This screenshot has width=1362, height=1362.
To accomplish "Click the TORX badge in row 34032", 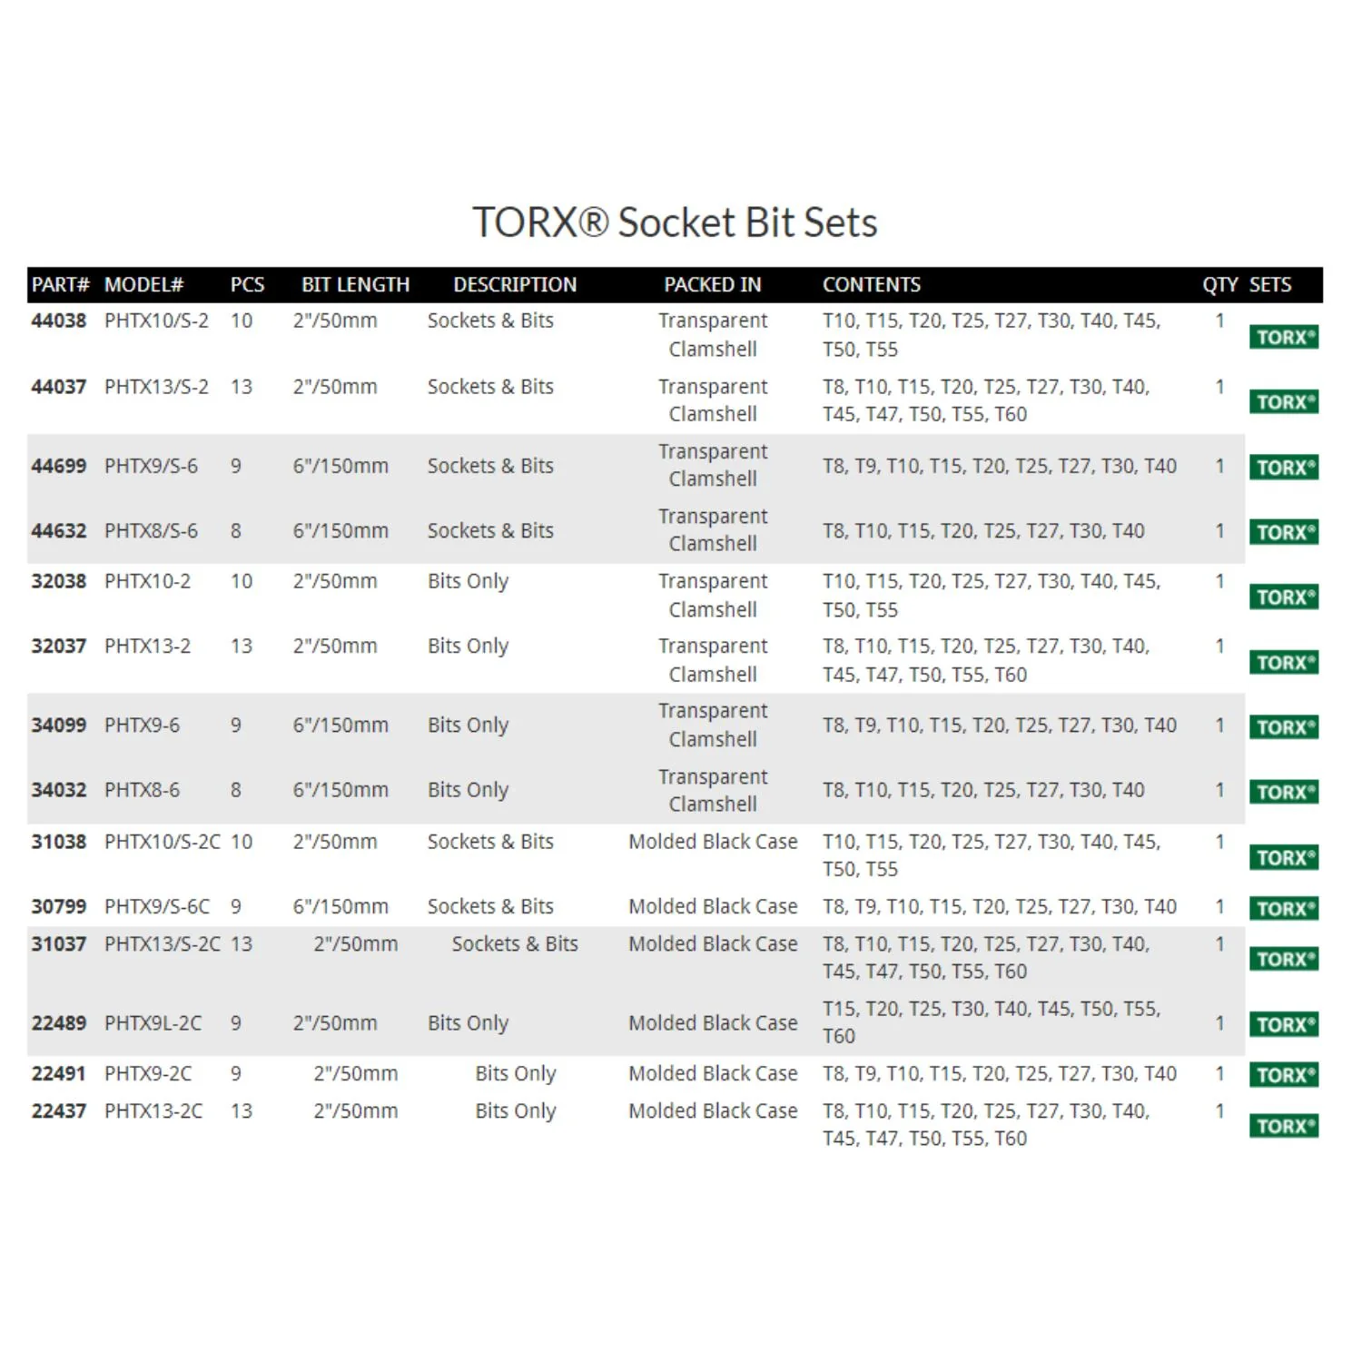I will 1283,792.
